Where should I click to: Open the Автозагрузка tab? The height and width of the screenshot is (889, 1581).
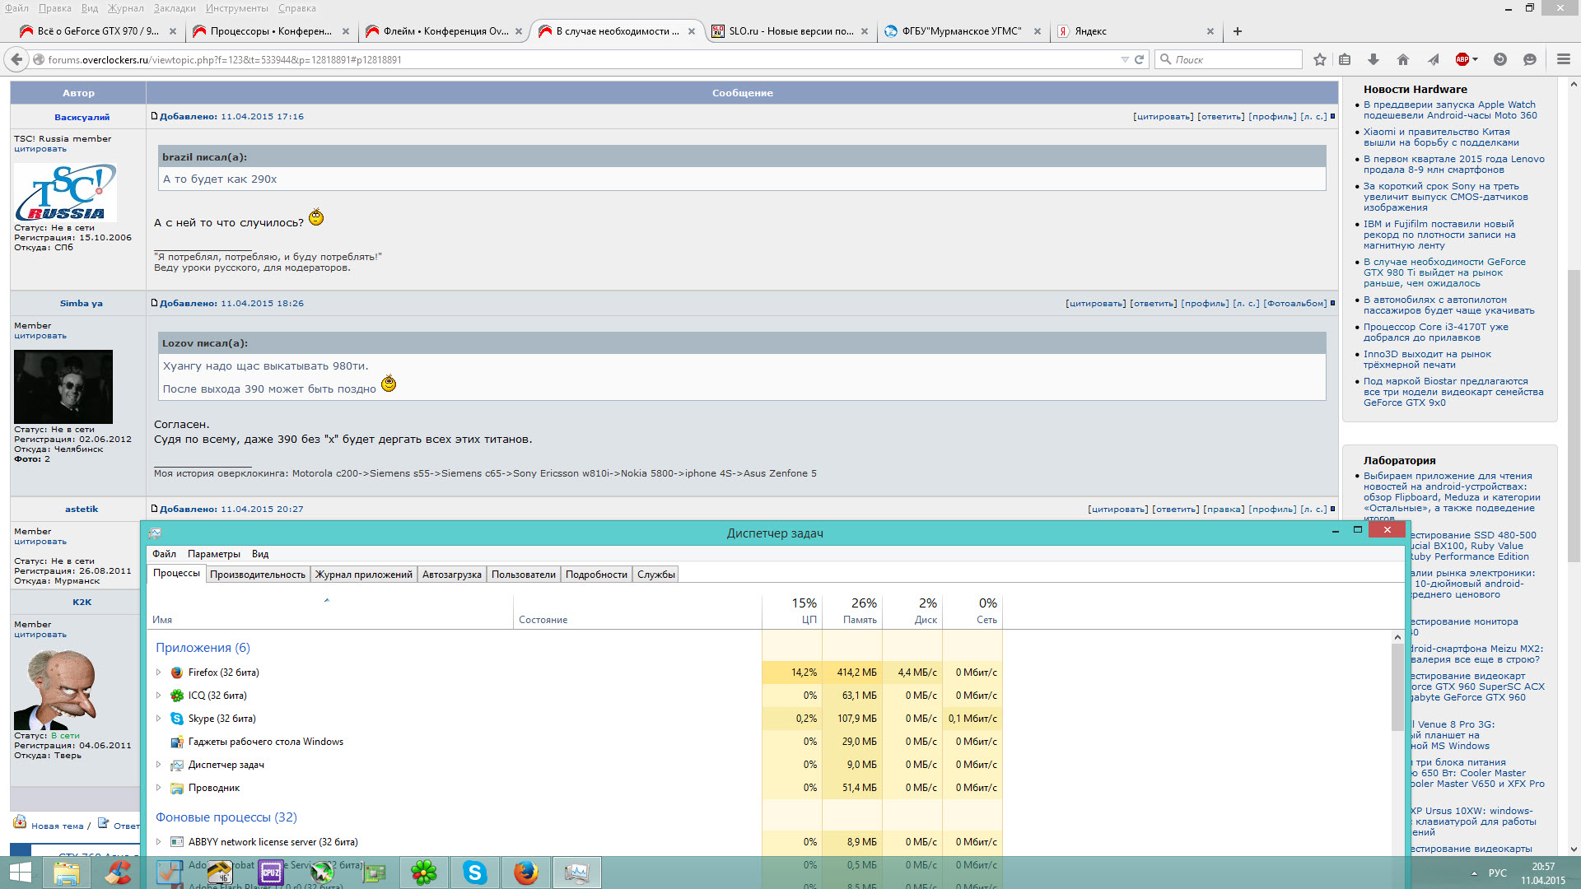pos(451,575)
